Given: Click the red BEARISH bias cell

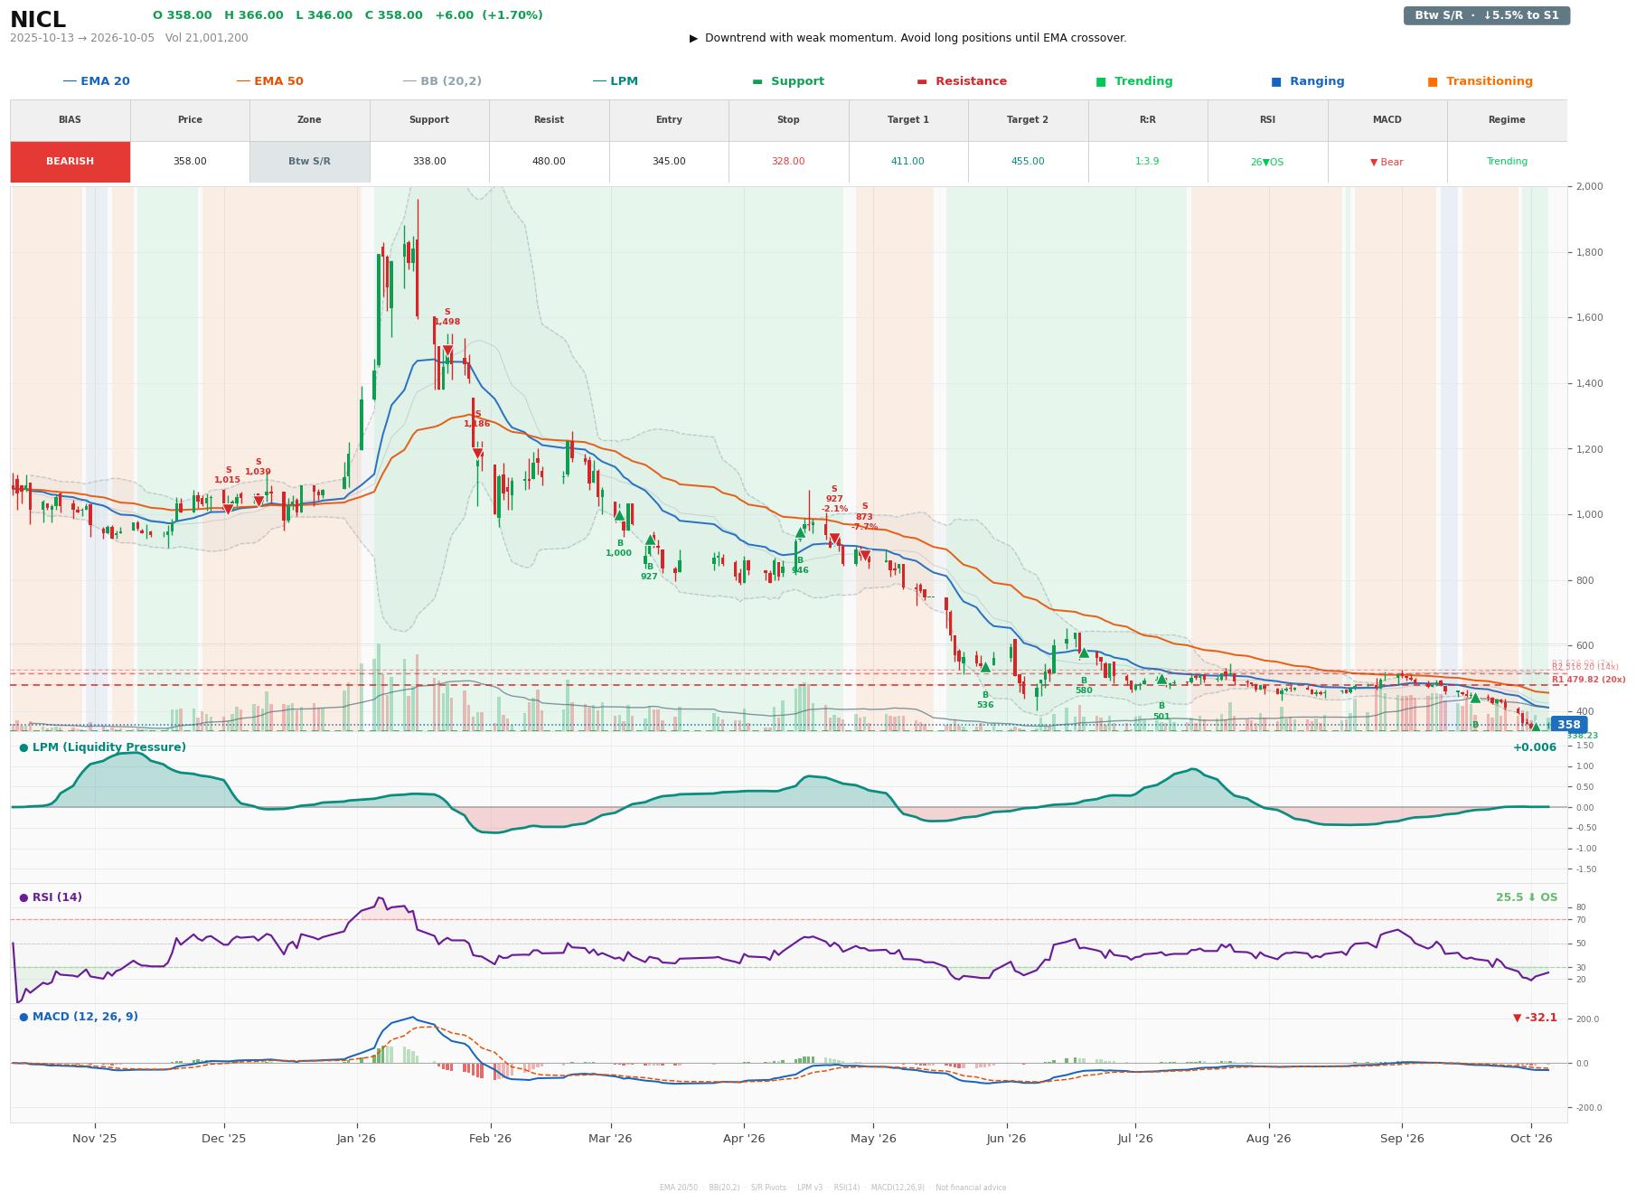Looking at the screenshot, I should pyautogui.click(x=71, y=162).
